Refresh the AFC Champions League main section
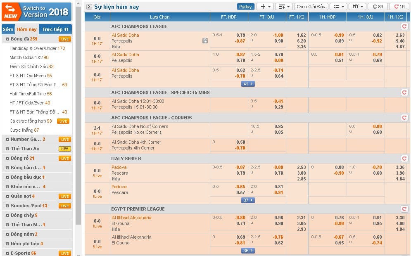Image resolution: width=411 pixels, height=256 pixels. (x=404, y=26)
